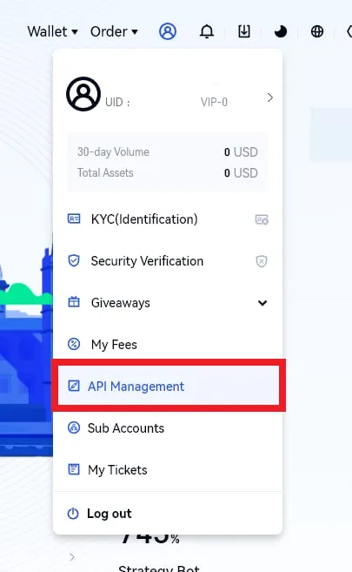
Task: Open account details via right chevron
Action: [x=269, y=98]
